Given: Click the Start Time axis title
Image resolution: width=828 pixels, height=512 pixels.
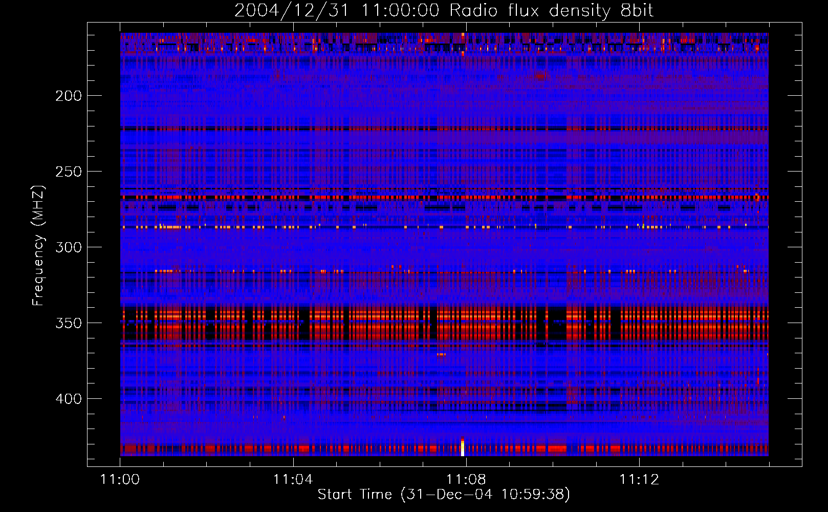Looking at the screenshot, I should (444, 495).
